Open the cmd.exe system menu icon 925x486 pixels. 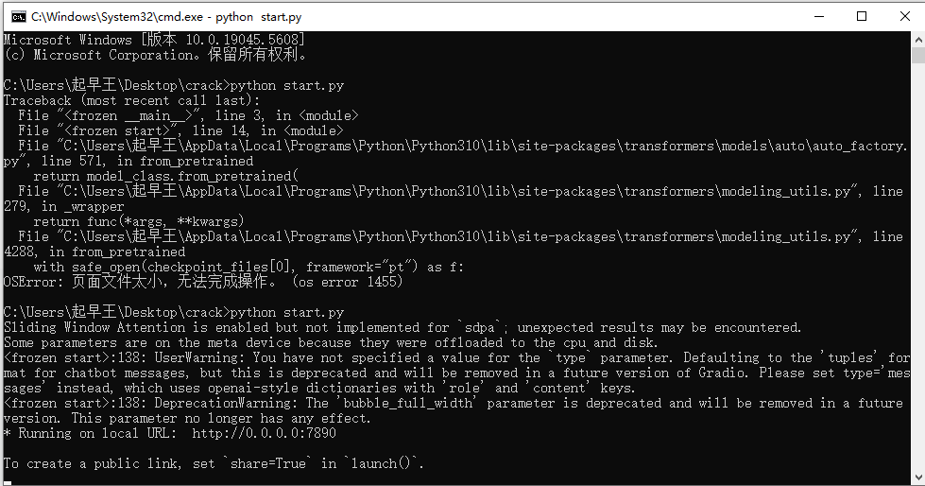18,16
